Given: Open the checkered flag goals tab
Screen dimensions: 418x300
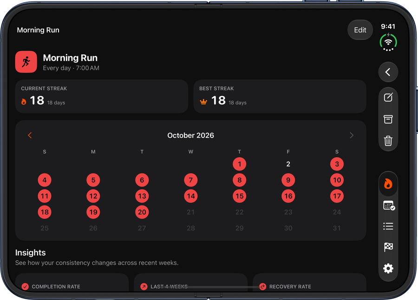Looking at the screenshot, I should pyautogui.click(x=388, y=247).
